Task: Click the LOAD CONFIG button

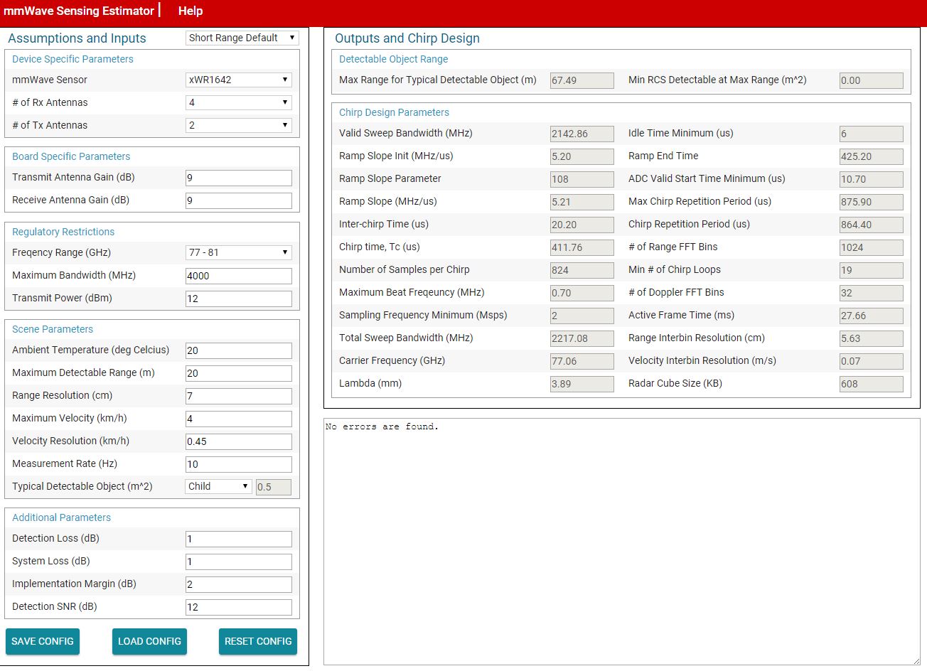Action: point(149,641)
